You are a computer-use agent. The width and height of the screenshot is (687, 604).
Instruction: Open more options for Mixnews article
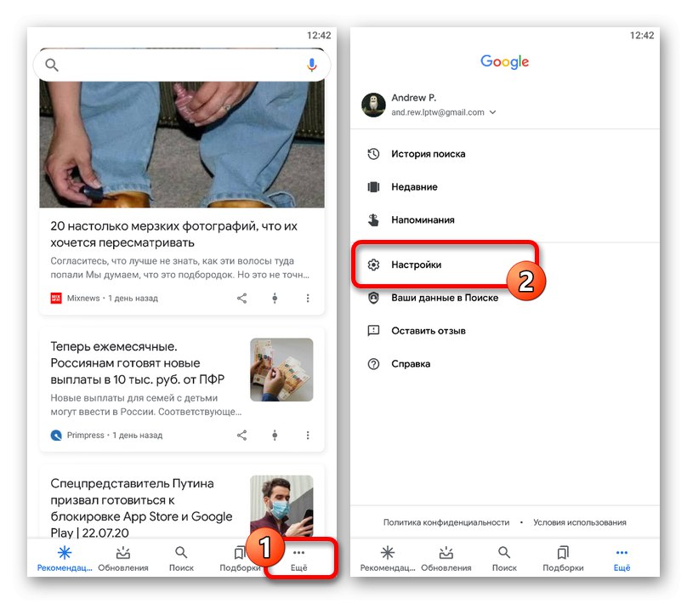(308, 299)
